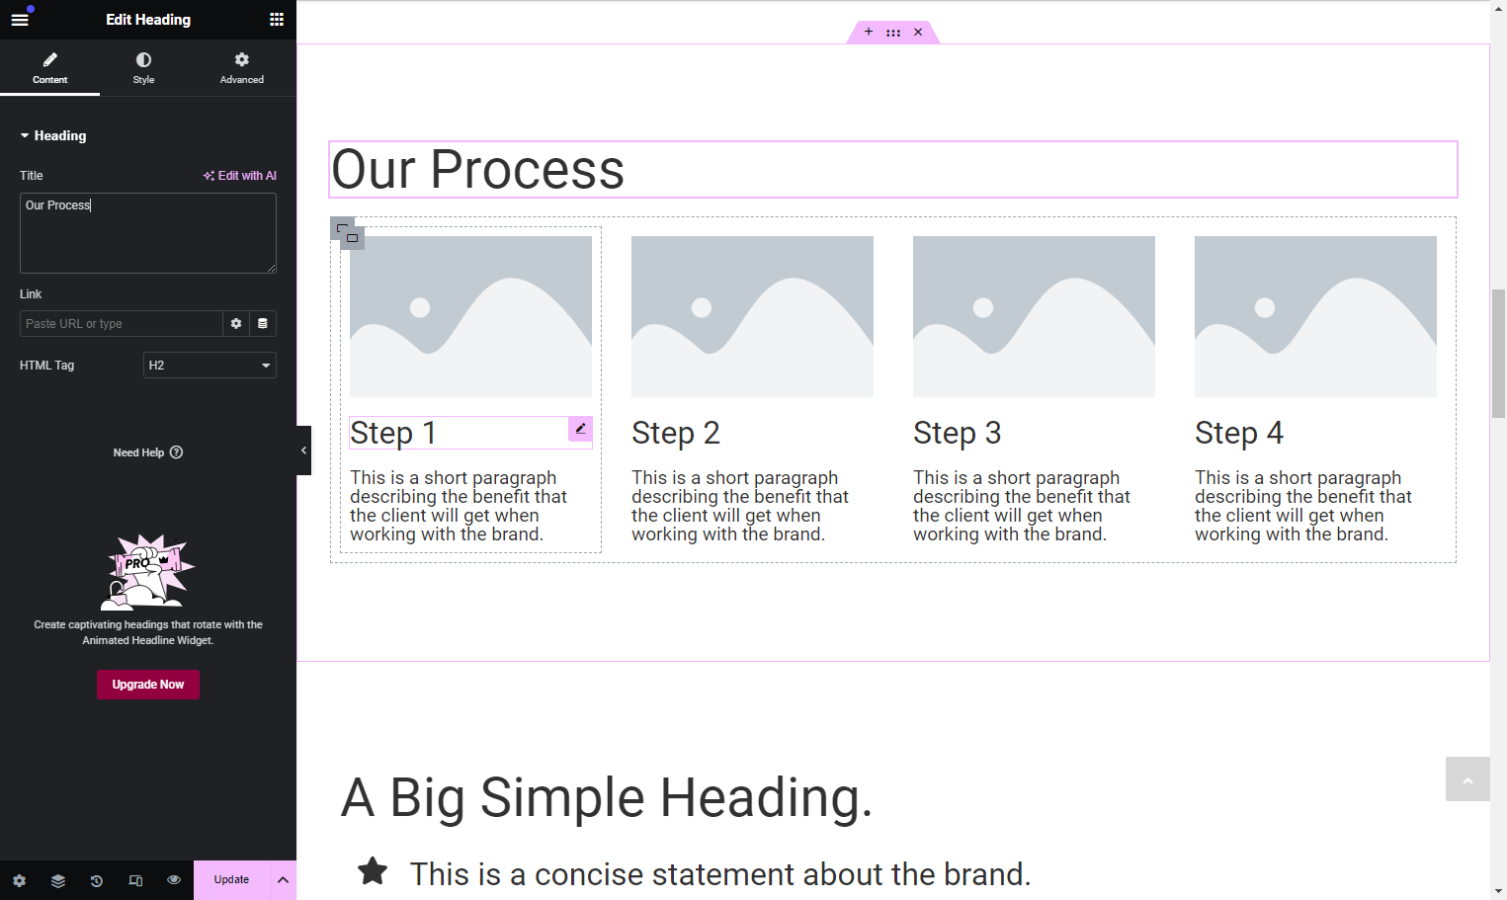Open link options gear

click(x=236, y=324)
